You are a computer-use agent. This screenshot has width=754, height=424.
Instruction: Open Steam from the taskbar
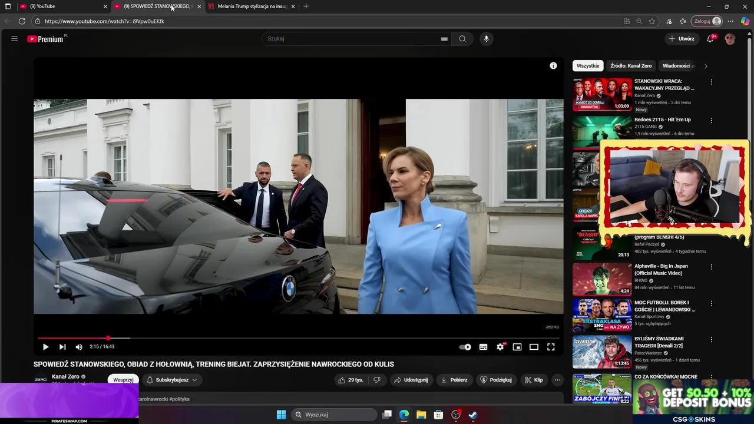(472, 415)
